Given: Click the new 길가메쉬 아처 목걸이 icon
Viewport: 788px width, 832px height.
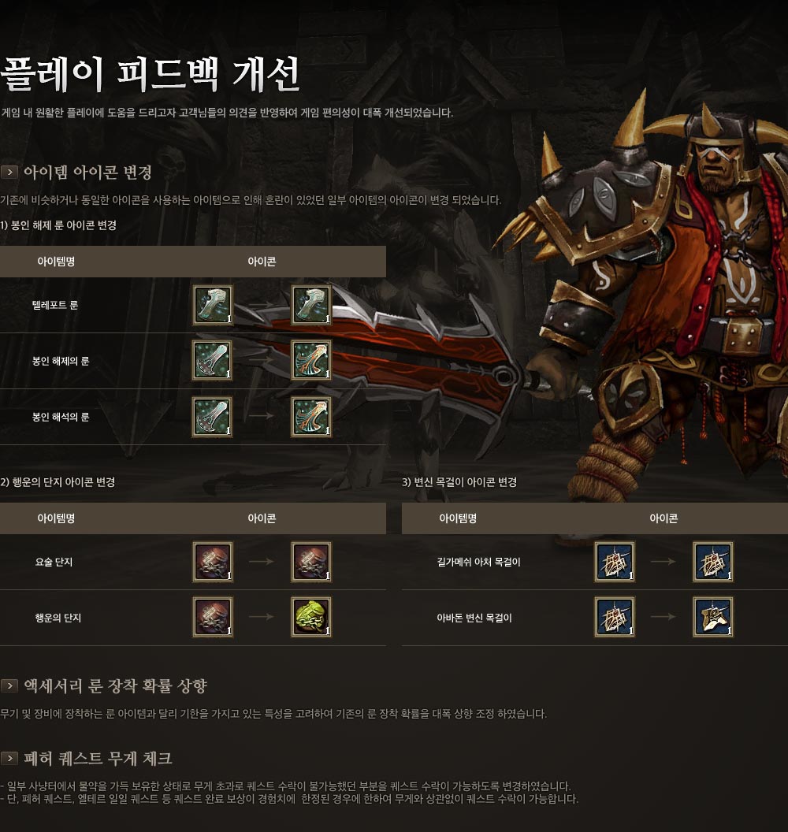Looking at the screenshot, I should pos(713,562).
